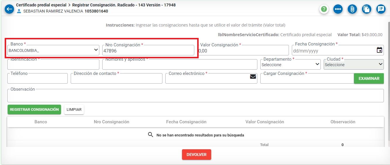Click the EXAMINAR upload button
The height and width of the screenshot is (165, 390).
(x=369, y=78)
